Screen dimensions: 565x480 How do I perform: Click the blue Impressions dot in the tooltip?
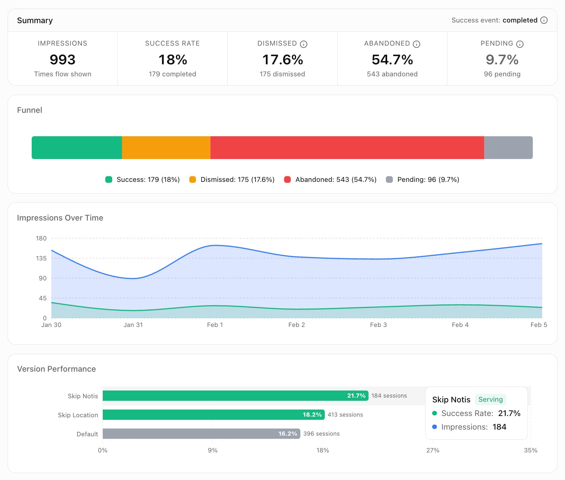[435, 427]
